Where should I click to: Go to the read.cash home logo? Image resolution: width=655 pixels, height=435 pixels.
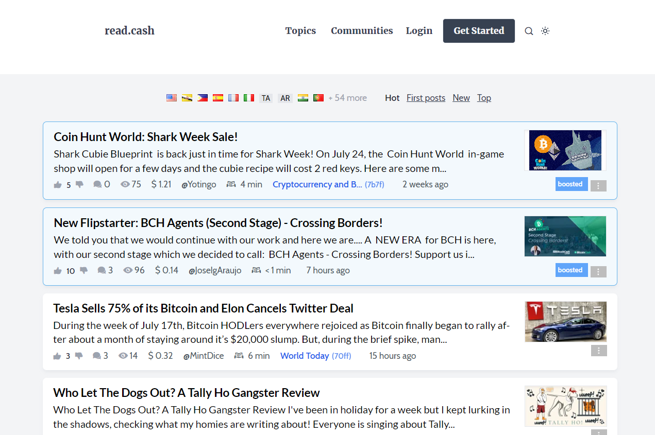tap(129, 31)
